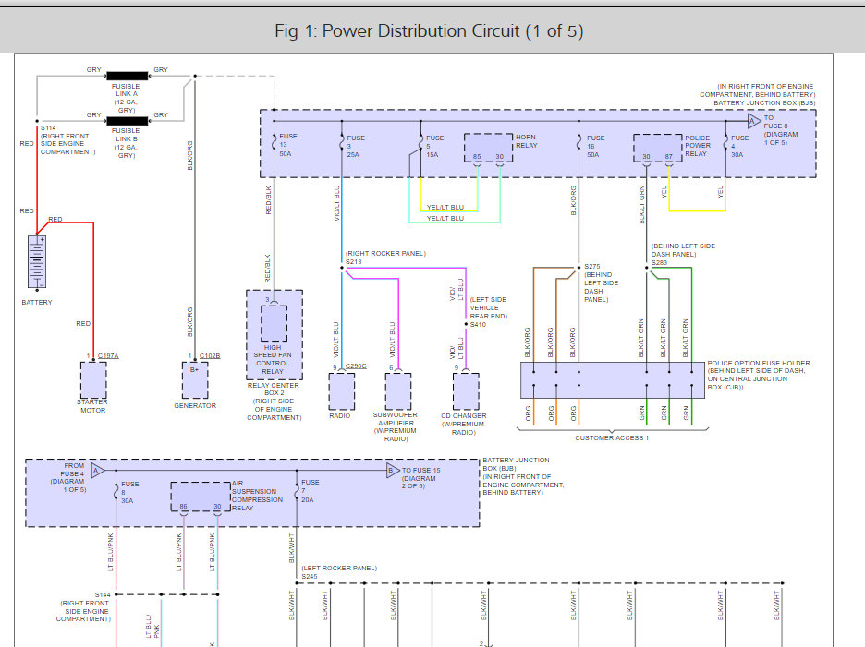Viewport: 865px width, 647px height.
Task: Select the Air Suspension Compression Relay box
Action: 201,497
